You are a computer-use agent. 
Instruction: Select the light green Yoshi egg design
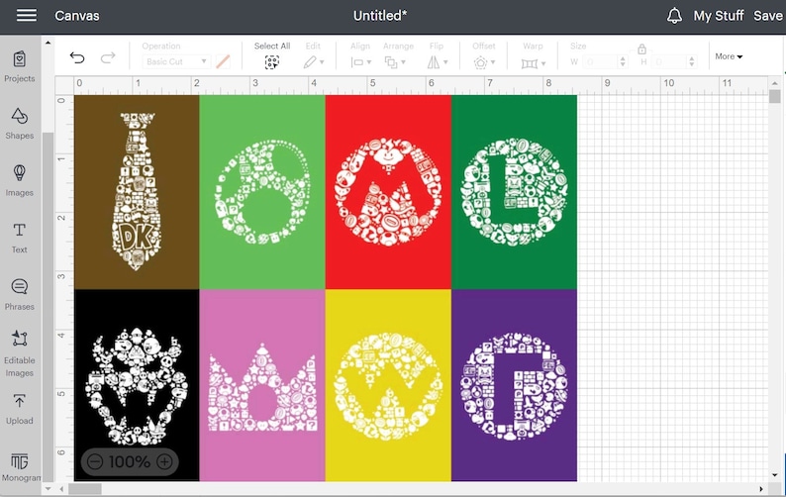point(262,192)
